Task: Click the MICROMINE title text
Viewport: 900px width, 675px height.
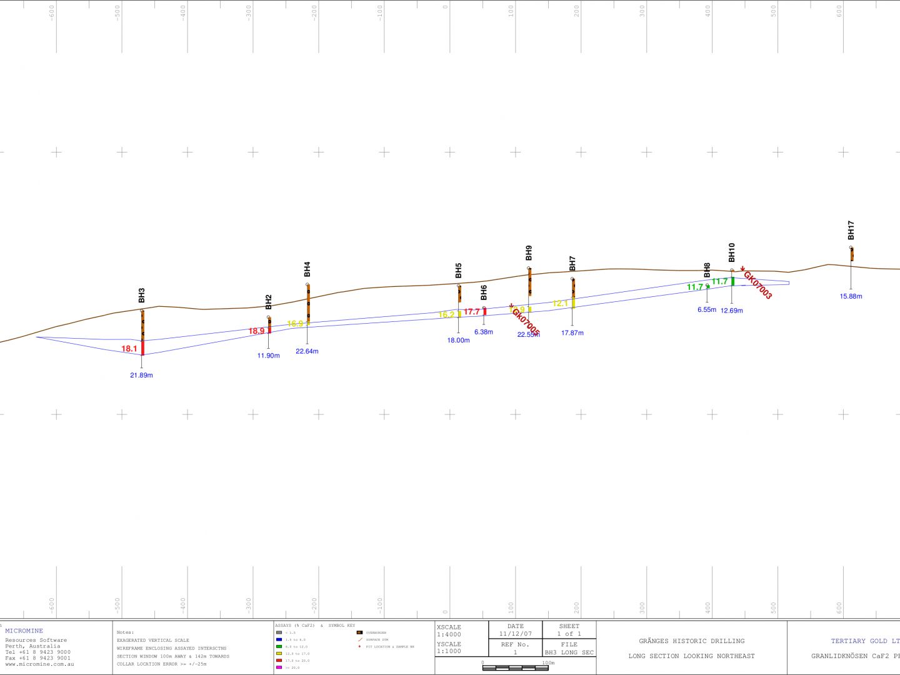Action: (24, 631)
